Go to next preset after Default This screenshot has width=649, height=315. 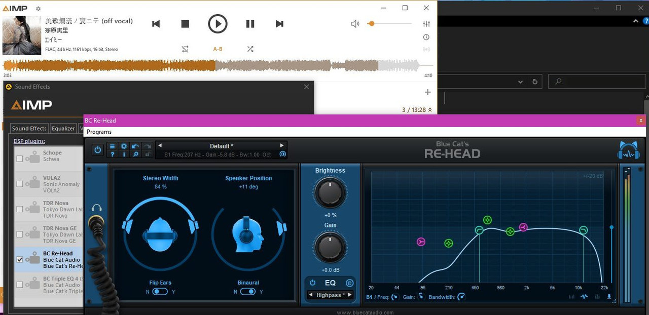point(282,146)
